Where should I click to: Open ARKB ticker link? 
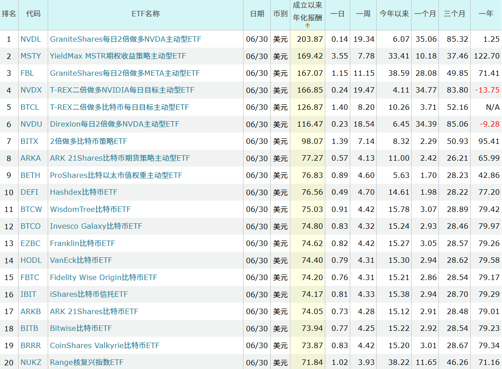(31, 311)
